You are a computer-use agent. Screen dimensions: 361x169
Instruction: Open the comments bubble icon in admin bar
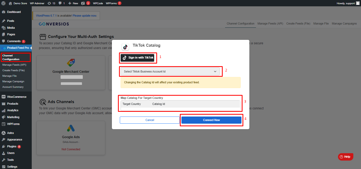pos(60,3)
